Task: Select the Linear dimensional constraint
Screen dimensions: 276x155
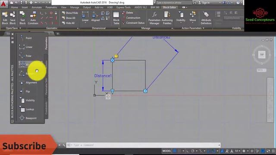Action: (x=85, y=17)
